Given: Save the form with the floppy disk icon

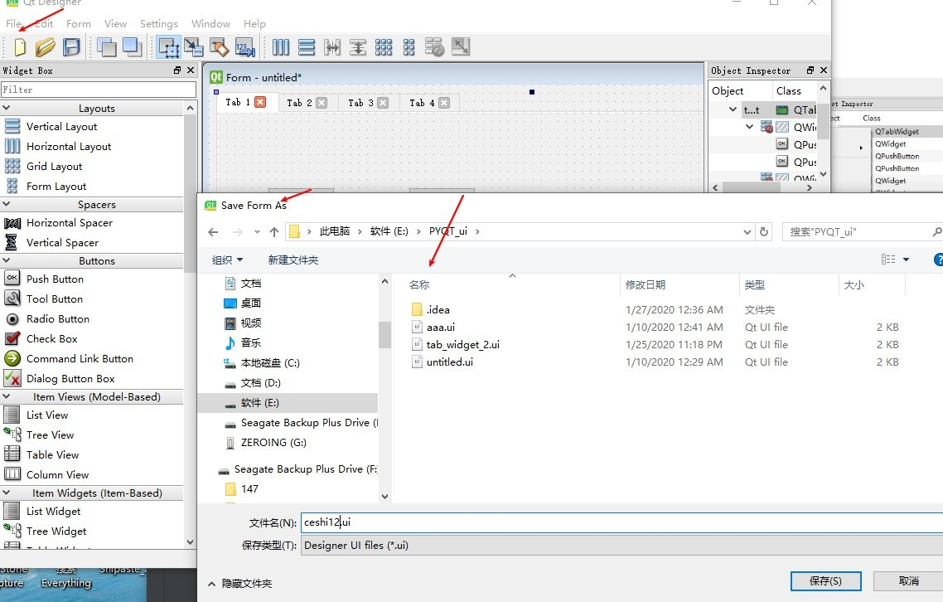Looking at the screenshot, I should point(71,47).
